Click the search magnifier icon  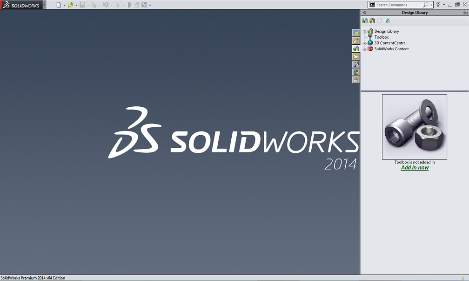pyautogui.click(x=425, y=5)
